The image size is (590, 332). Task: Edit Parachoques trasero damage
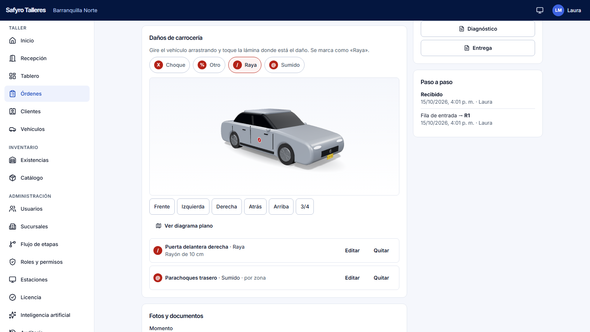[352, 278]
